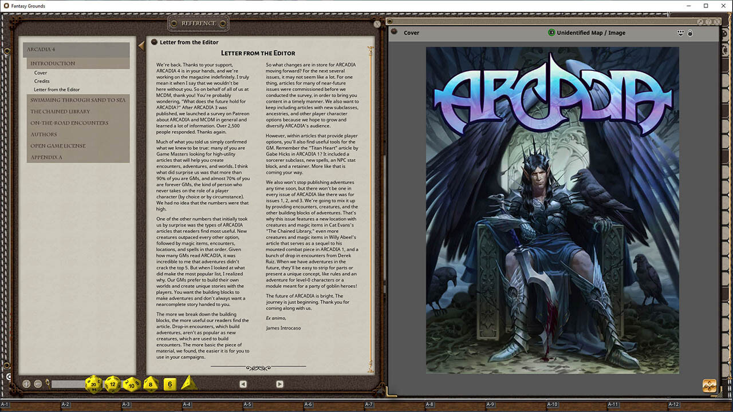The height and width of the screenshot is (412, 733).
Task: Click the plus modifier button
Action: tap(26, 384)
